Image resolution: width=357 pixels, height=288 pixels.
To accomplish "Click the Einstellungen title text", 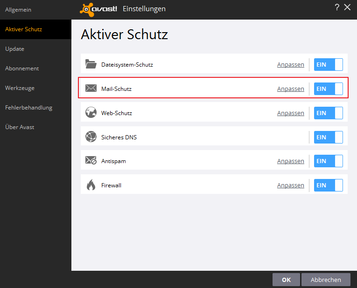I will pos(144,9).
